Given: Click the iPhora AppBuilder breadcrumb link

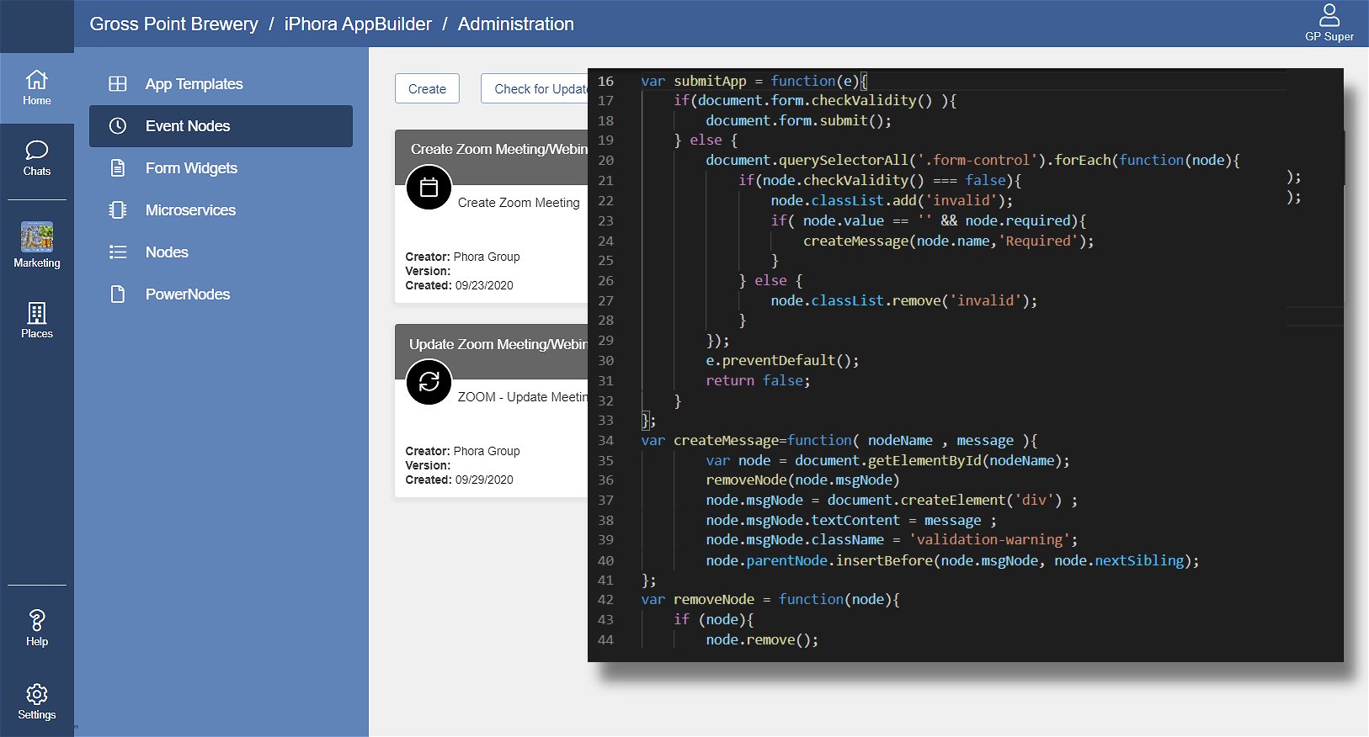Looking at the screenshot, I should coord(358,24).
